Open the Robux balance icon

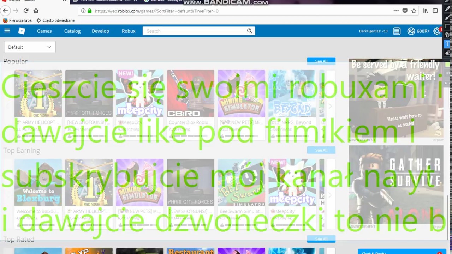click(x=411, y=31)
